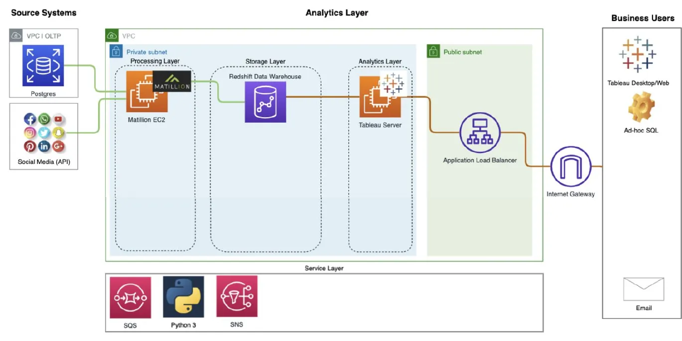Click the Tableau Server EC2 icon
682x341 pixels.
[380, 97]
